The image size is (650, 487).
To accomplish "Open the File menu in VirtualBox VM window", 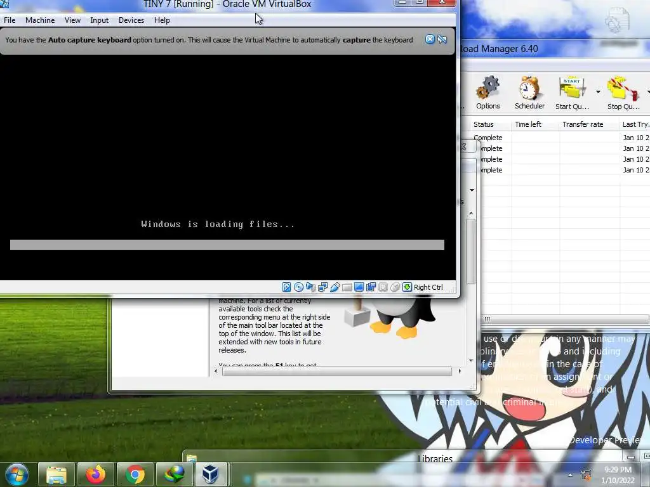I will (x=10, y=20).
